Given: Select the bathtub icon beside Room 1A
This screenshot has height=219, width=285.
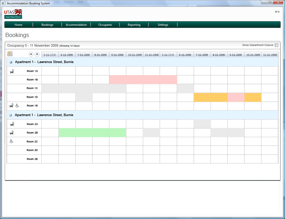Looking at the screenshot, I should [x=11, y=71].
